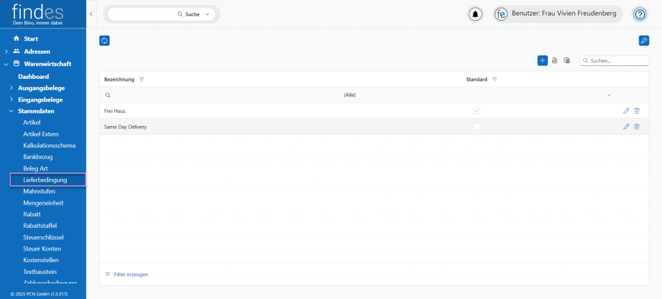Click the filter icon next to Bezeichnung
Viewport: 662px width, 299px height.
click(x=142, y=79)
